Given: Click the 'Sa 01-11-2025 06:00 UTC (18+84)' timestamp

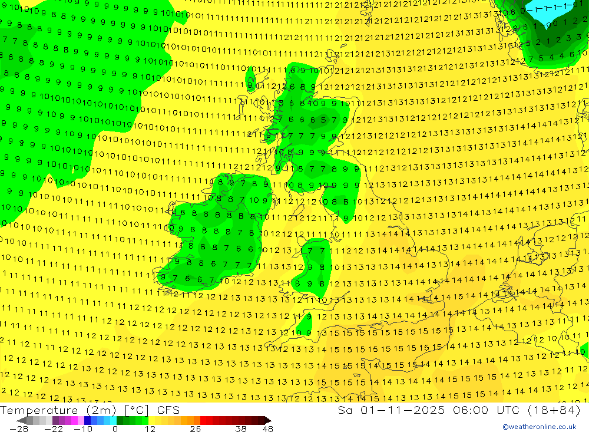Looking at the screenshot, I should point(459,410).
